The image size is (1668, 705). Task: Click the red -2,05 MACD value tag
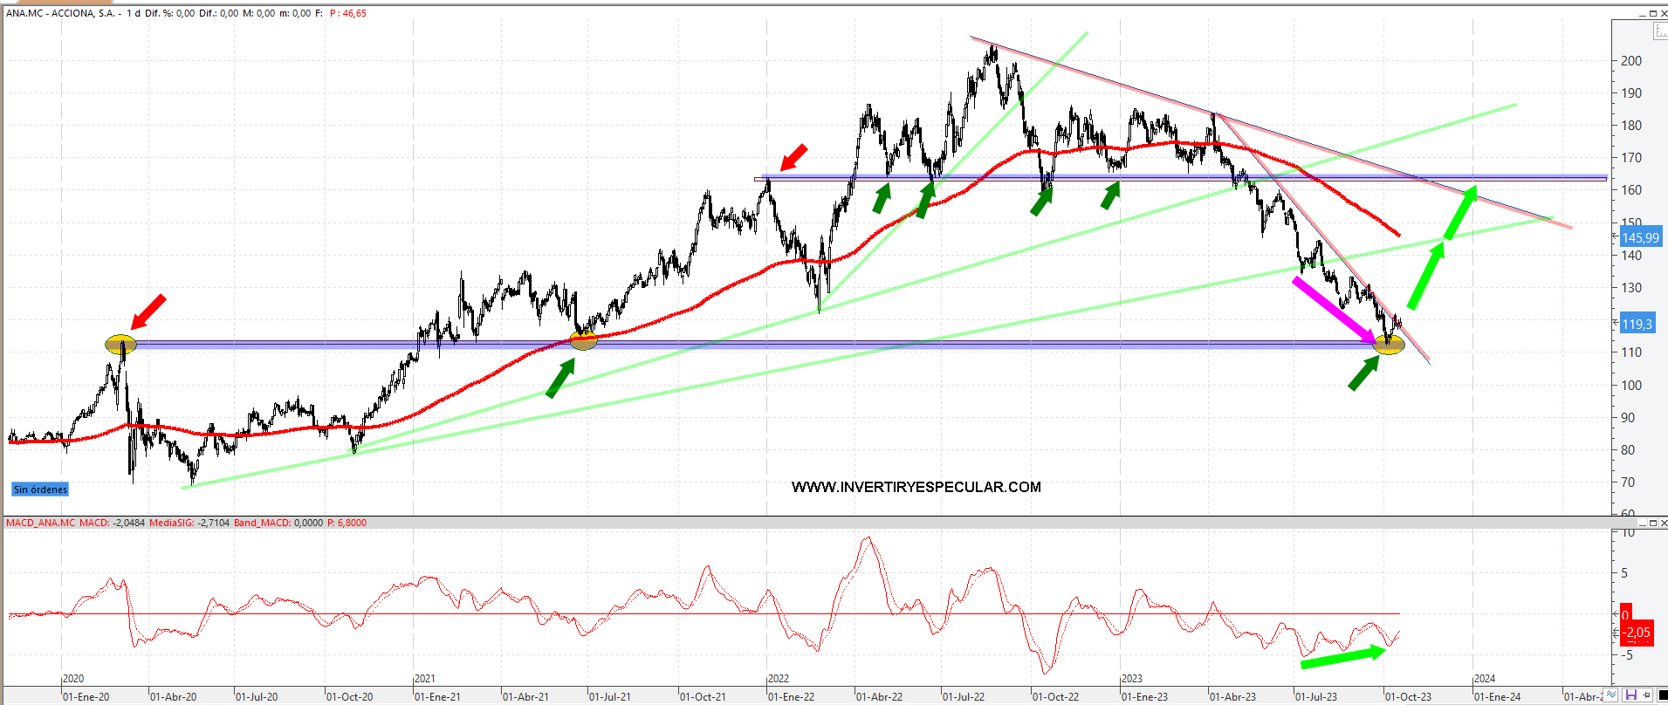(1637, 632)
